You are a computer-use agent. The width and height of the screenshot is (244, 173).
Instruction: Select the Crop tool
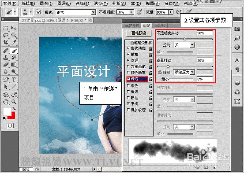coord(6,42)
